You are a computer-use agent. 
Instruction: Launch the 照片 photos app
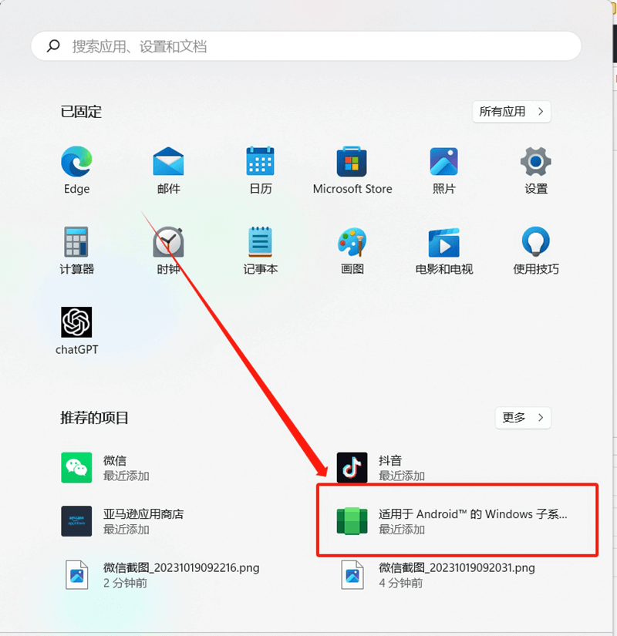pyautogui.click(x=444, y=161)
